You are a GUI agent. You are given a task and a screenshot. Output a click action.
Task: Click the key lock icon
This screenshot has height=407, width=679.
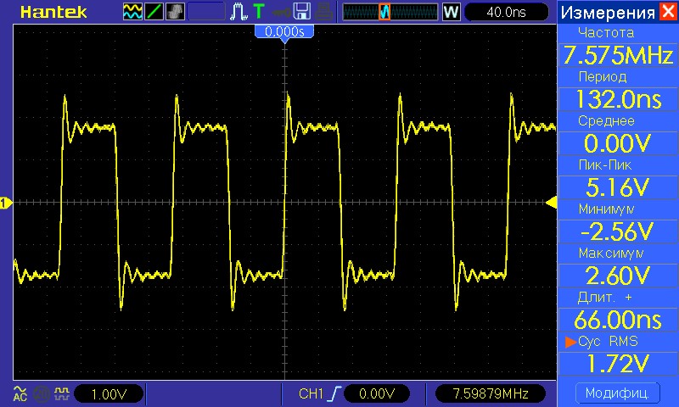click(281, 13)
